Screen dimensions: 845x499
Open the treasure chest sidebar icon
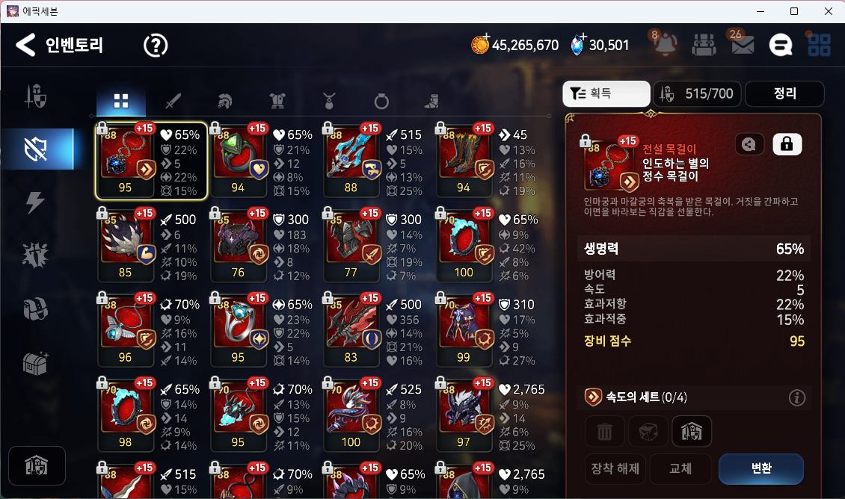[36, 363]
